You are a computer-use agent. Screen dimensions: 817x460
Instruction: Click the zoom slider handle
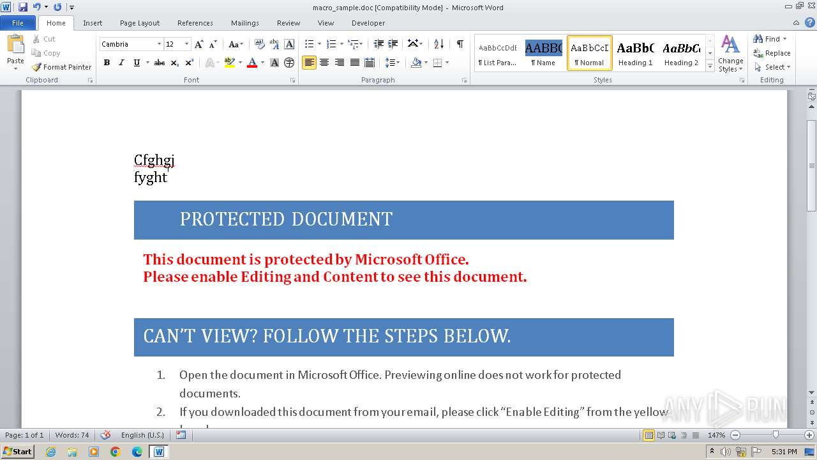click(776, 435)
